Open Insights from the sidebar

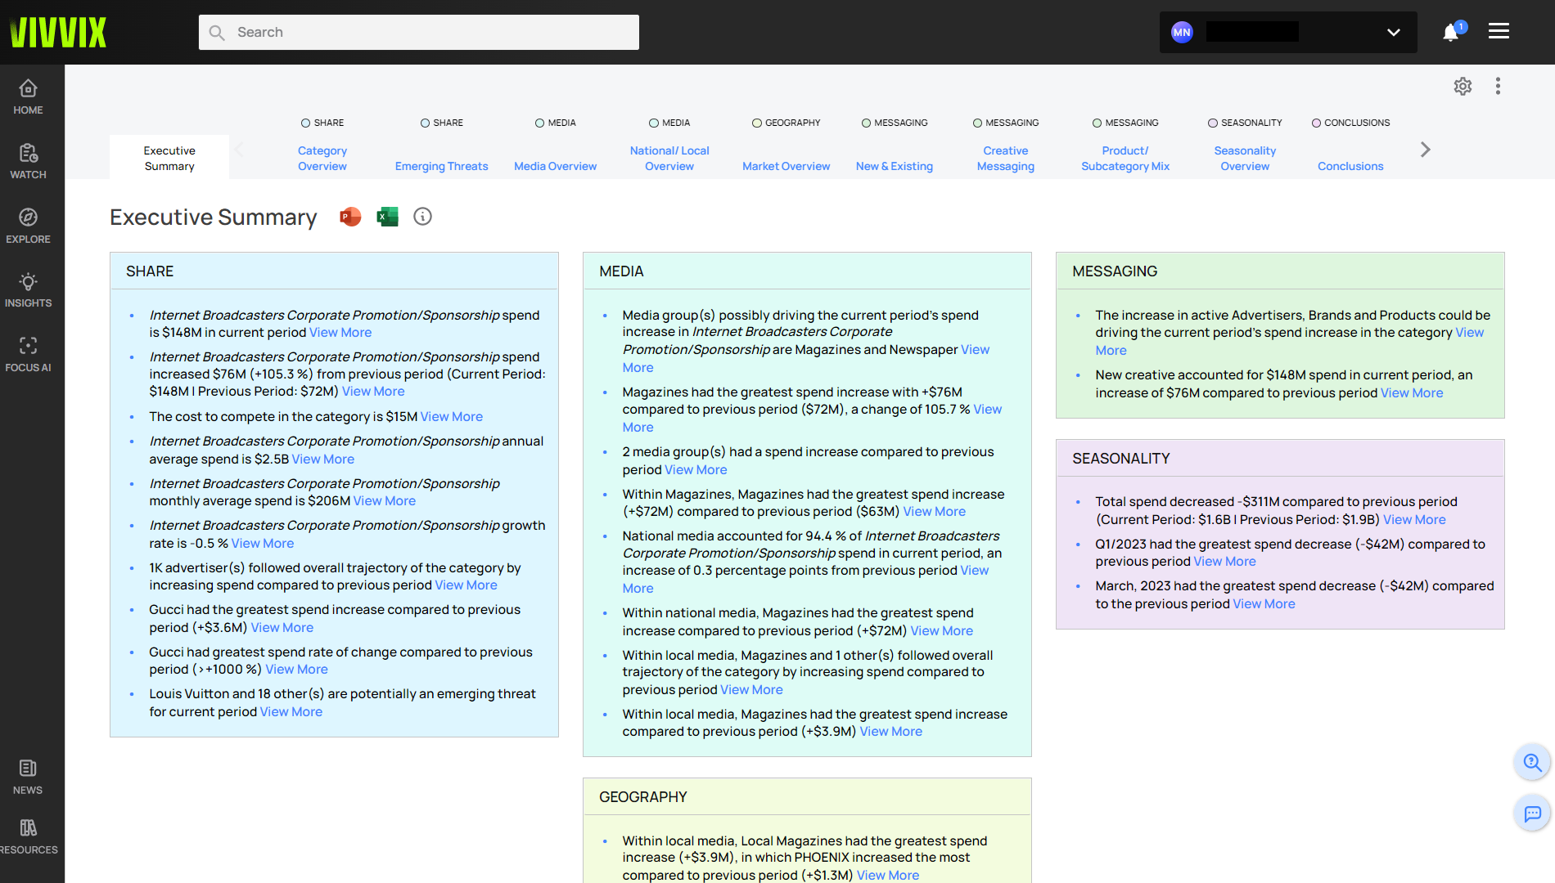click(28, 290)
